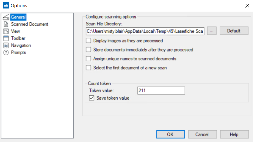This screenshot has height=142, width=253.
Task: Click the Navigation category icon
Action: (x=6, y=46)
